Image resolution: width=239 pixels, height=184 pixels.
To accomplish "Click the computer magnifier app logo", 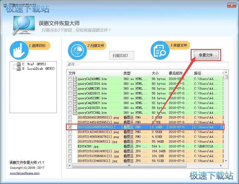I will (24, 25).
